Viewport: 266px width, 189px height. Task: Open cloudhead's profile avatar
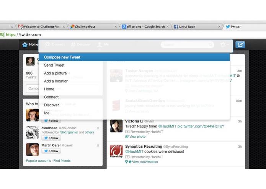(x=33, y=132)
